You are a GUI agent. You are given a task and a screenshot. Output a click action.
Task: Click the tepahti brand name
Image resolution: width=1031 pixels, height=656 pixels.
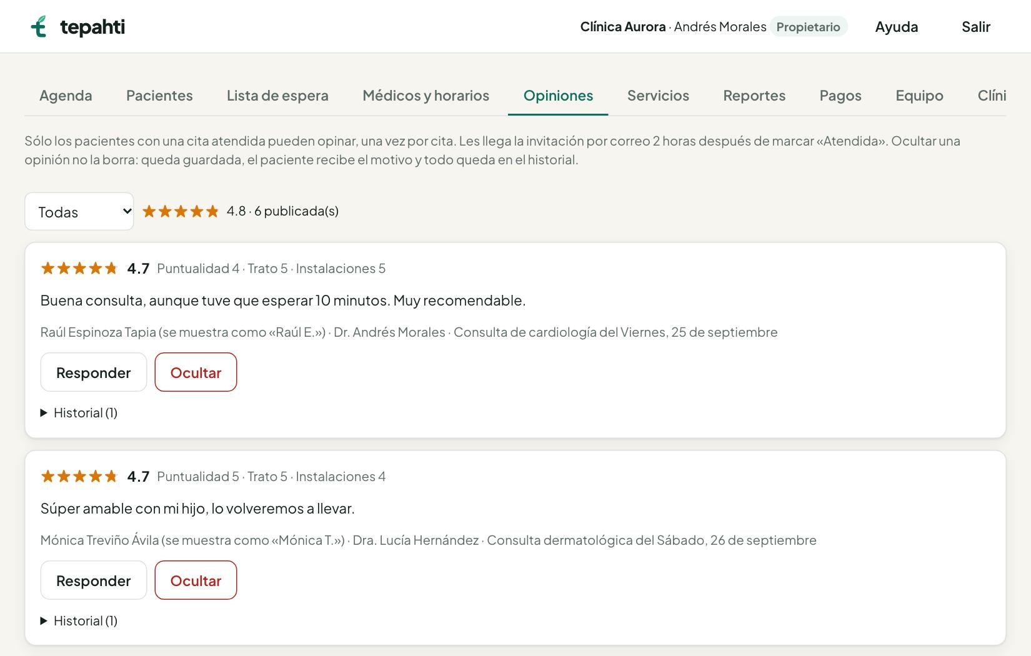point(92,27)
